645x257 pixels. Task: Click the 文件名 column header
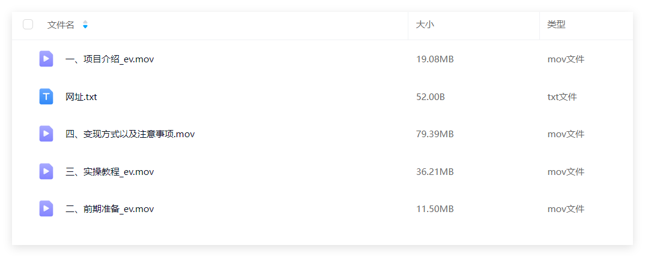click(x=61, y=25)
